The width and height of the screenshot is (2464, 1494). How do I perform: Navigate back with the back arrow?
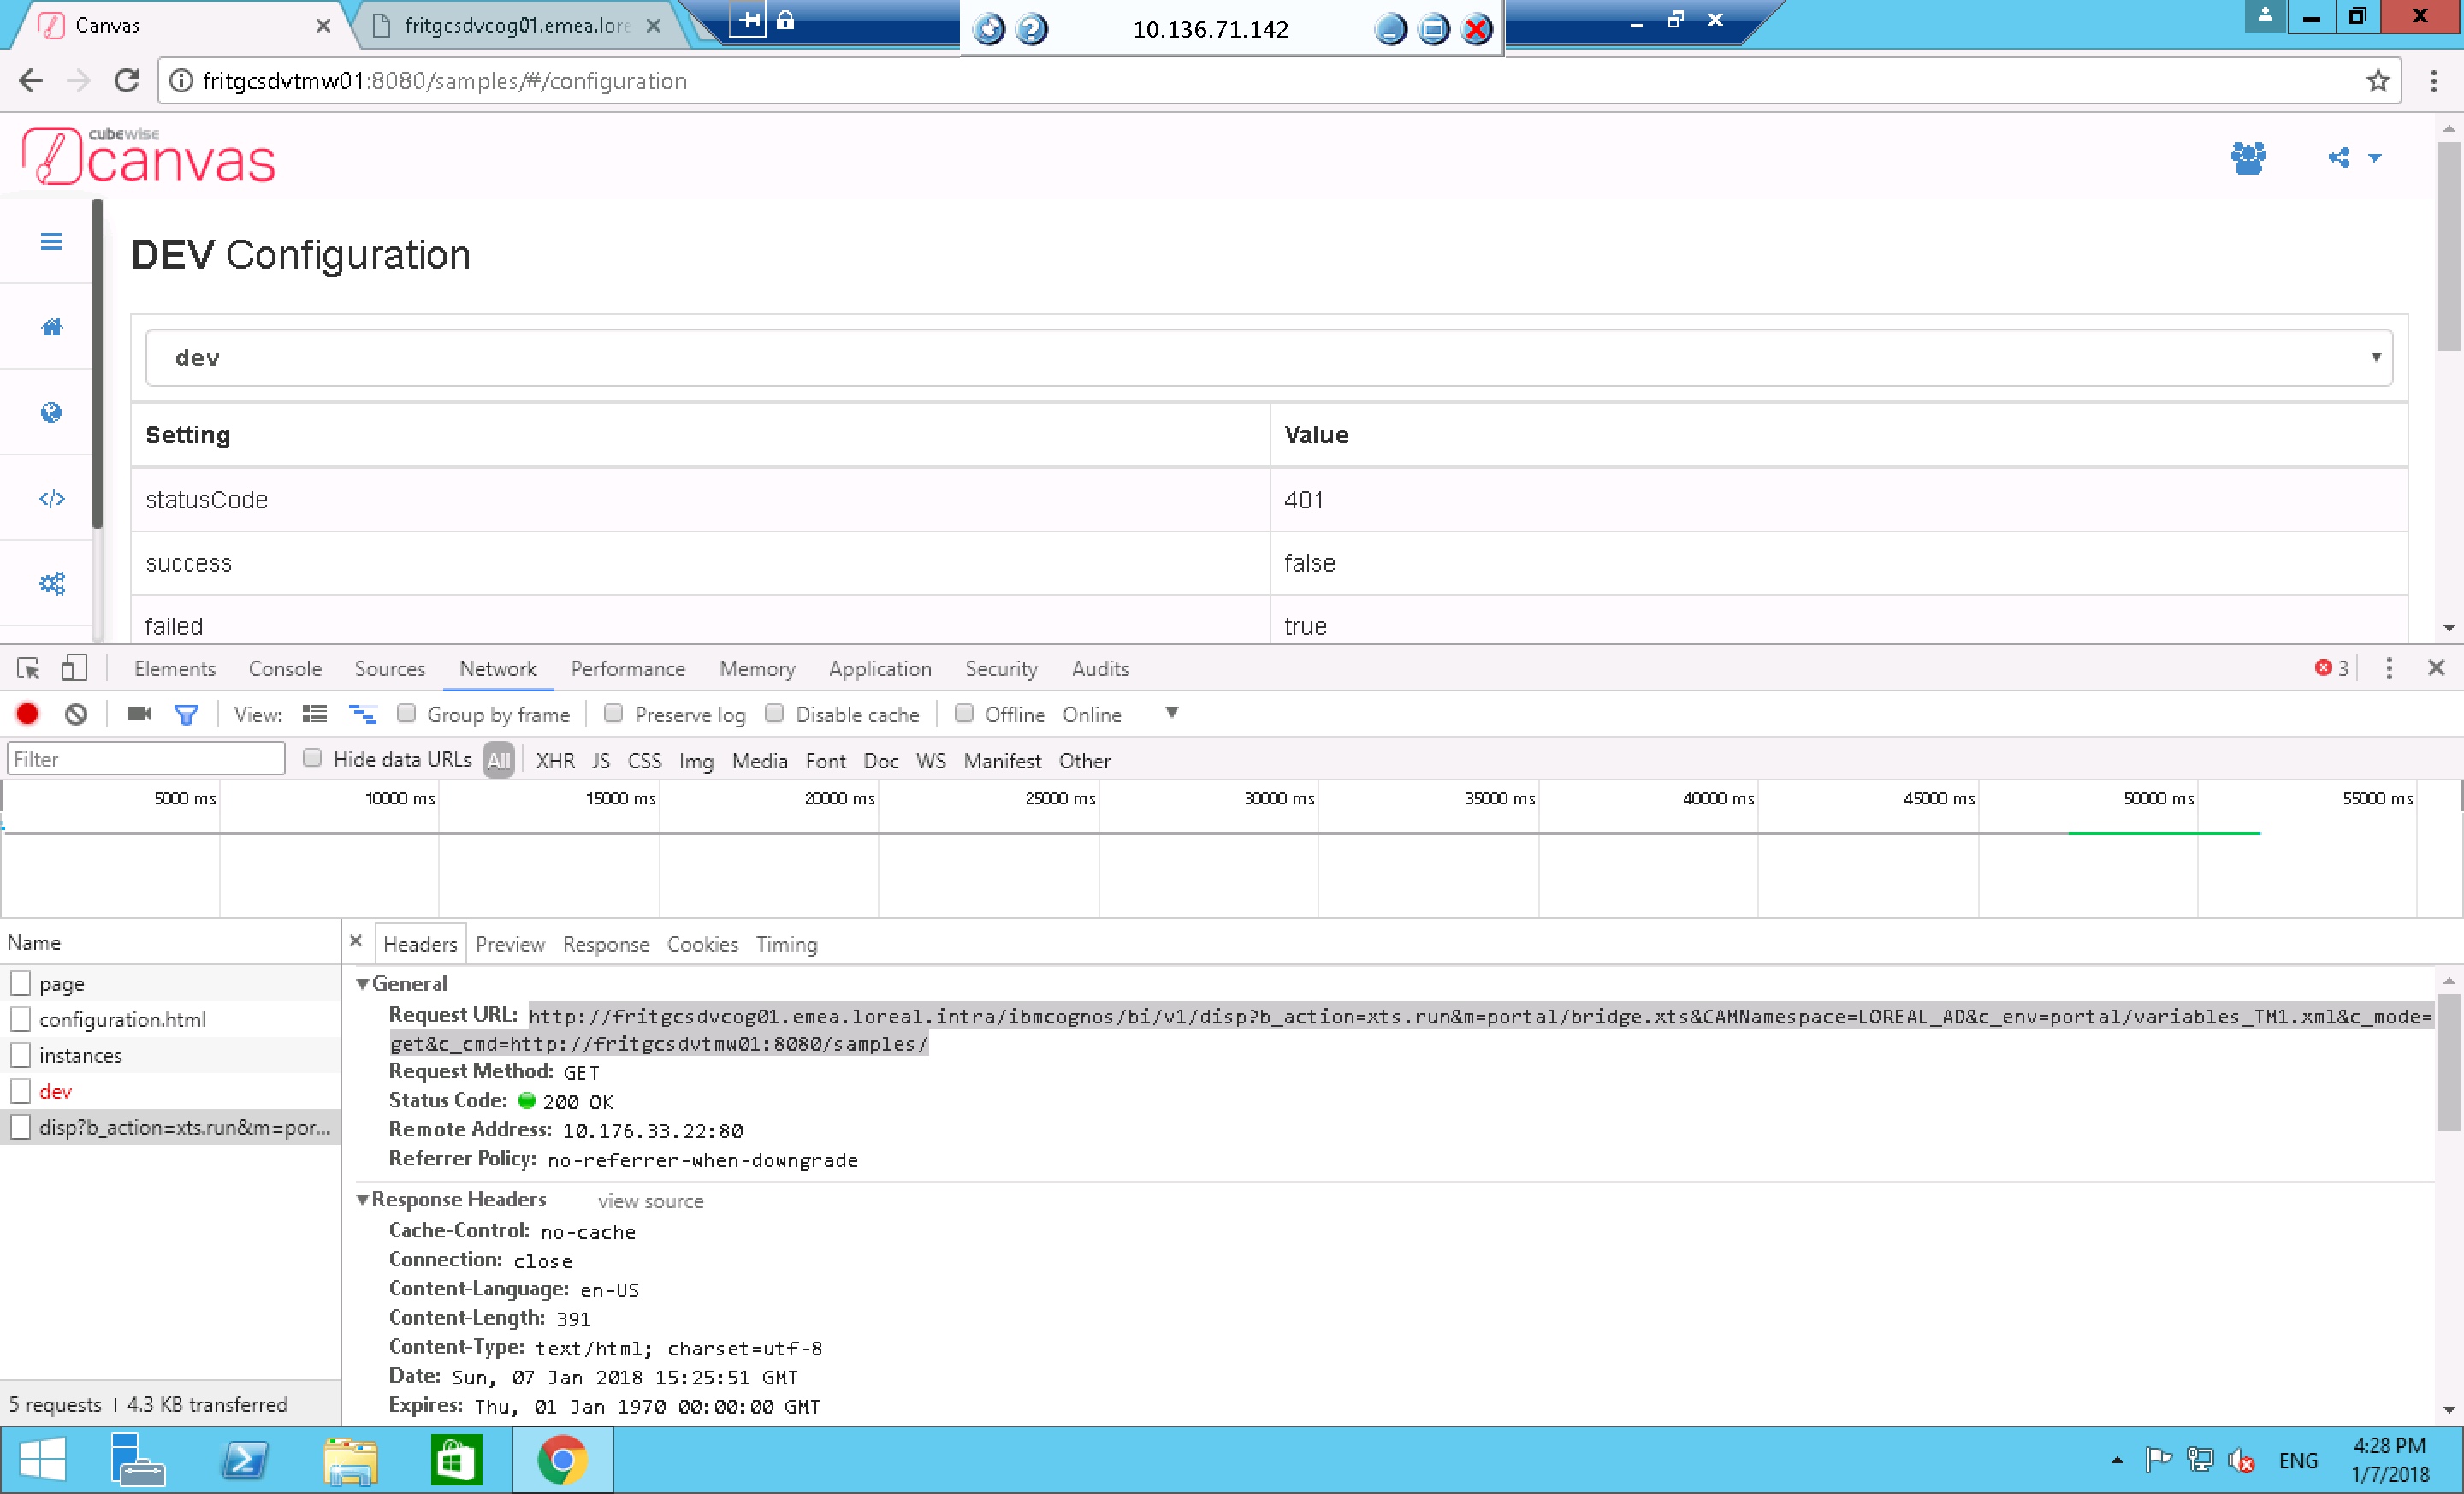click(31, 80)
